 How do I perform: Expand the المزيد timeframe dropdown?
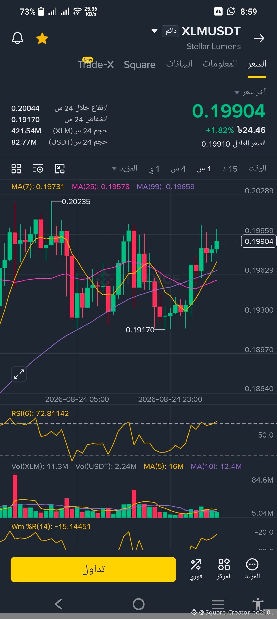coord(125,169)
